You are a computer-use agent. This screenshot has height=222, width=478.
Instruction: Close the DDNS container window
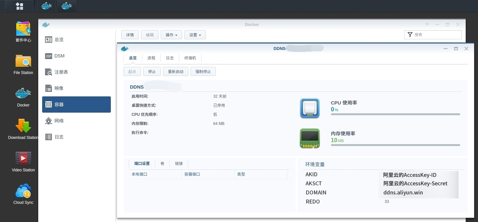[466, 49]
